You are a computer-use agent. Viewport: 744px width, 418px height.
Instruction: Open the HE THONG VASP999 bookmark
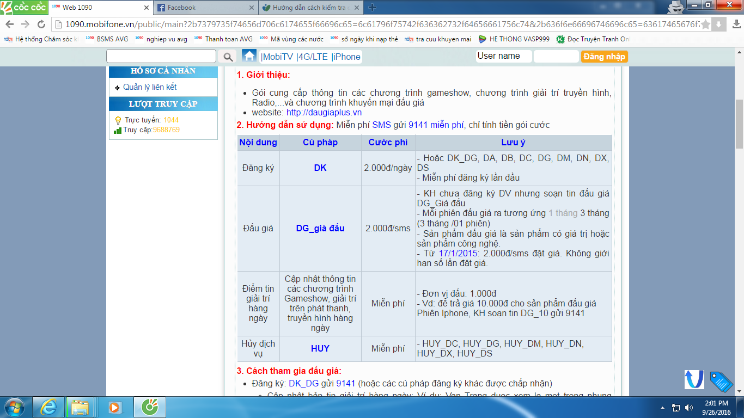(x=514, y=39)
